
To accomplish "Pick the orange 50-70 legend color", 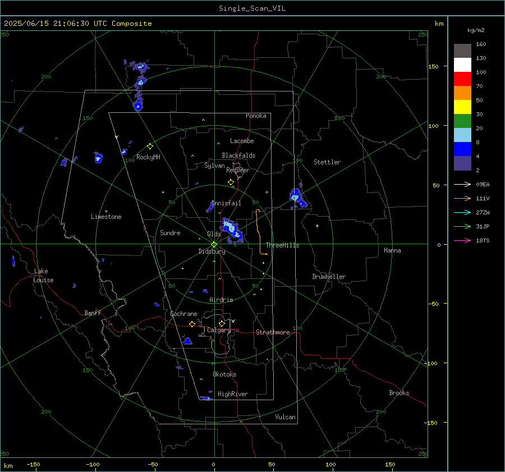I will 462,93.
